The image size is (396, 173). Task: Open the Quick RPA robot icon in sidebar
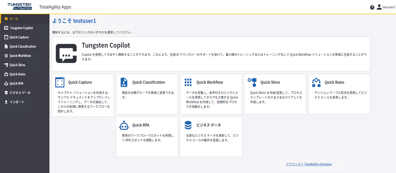pos(6,83)
